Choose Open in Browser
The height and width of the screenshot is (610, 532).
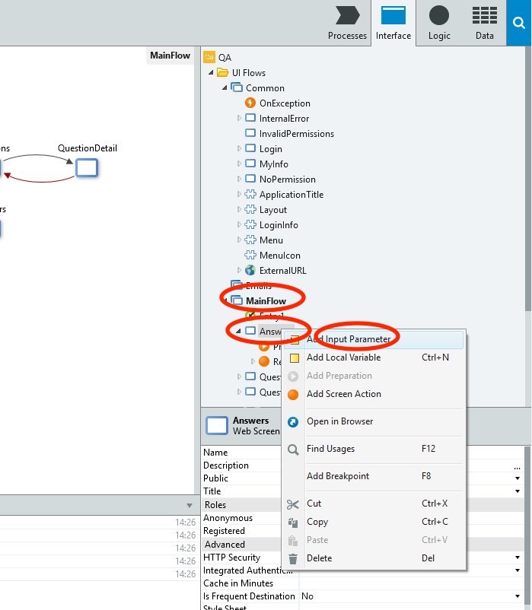click(x=374, y=421)
